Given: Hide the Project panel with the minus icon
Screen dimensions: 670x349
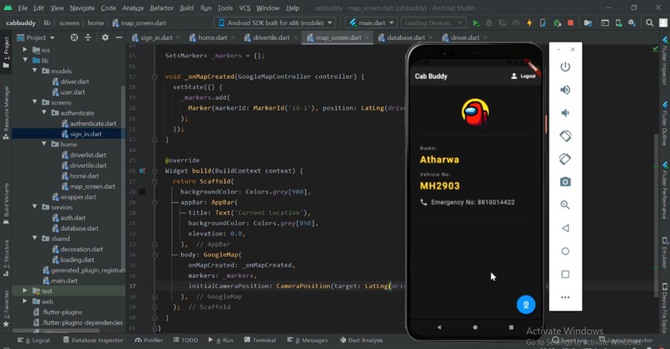Looking at the screenshot, I should pos(119,37).
